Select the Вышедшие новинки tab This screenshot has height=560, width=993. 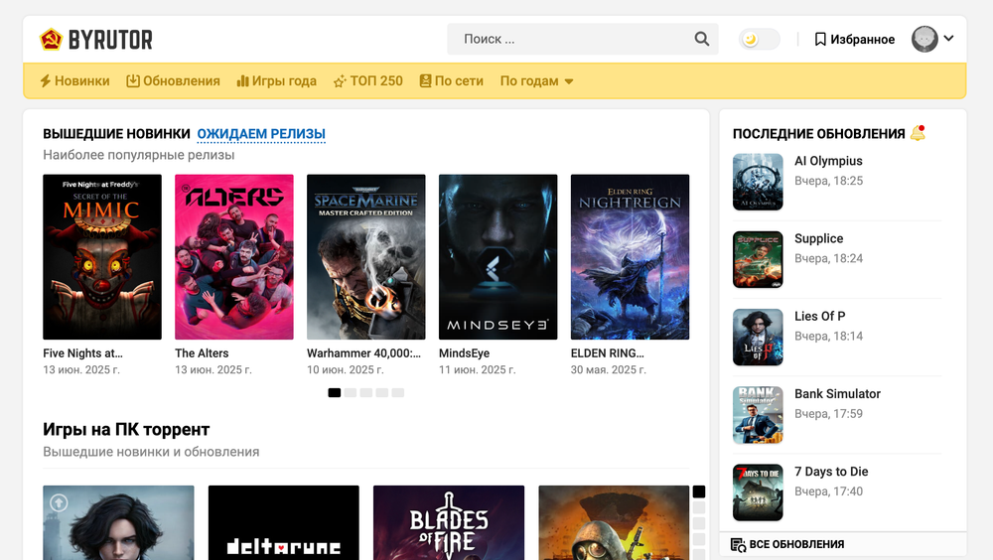(116, 134)
